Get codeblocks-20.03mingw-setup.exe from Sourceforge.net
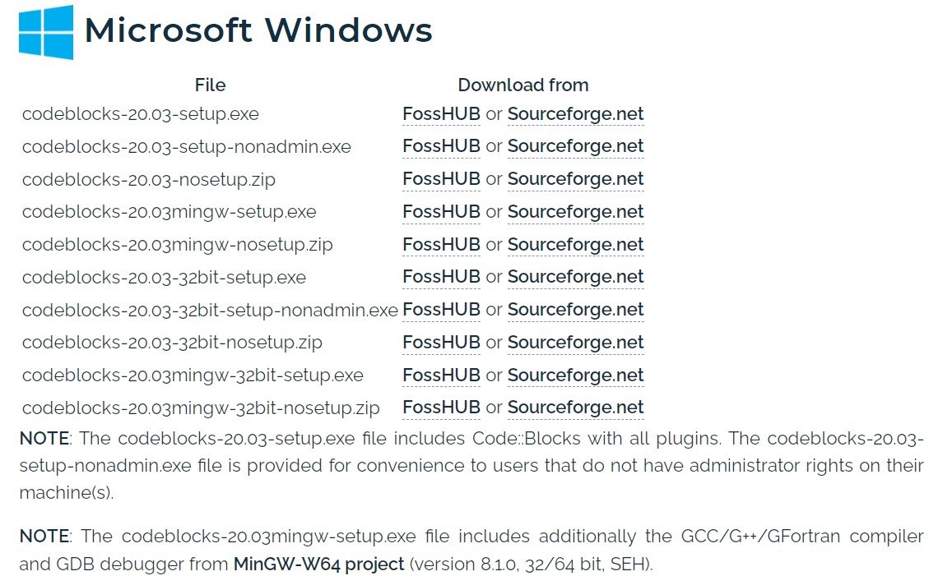Viewport: 938px width, 576px height. [x=575, y=212]
